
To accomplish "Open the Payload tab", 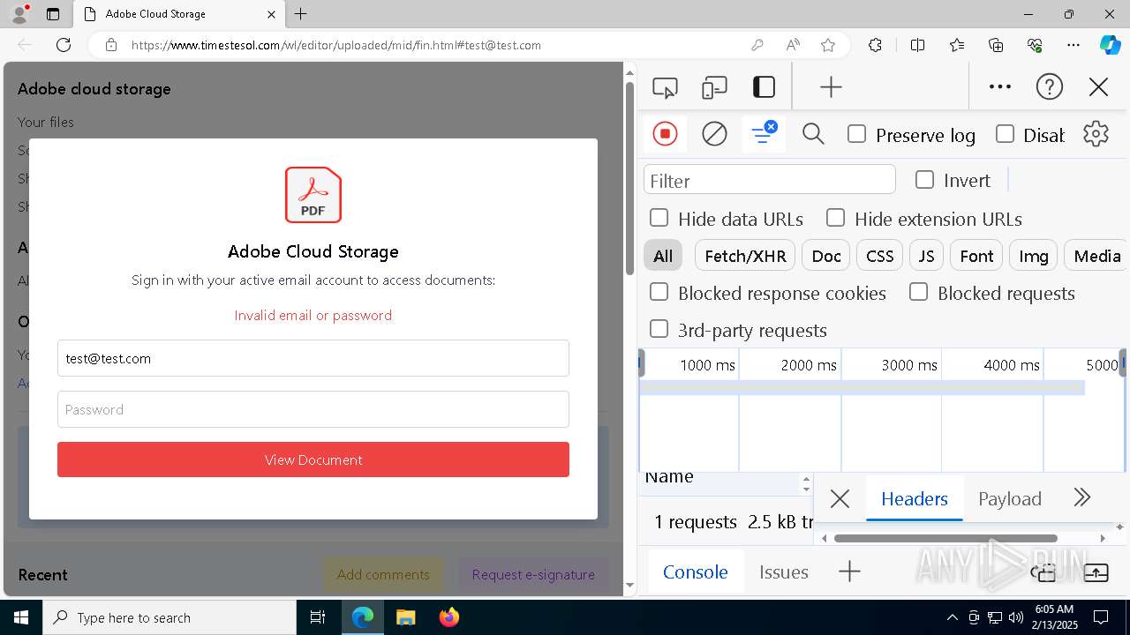I will (x=1010, y=498).
